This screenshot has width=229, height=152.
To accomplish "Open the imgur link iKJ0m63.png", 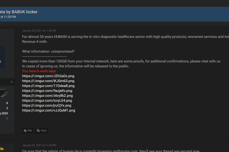I will 48,81.
